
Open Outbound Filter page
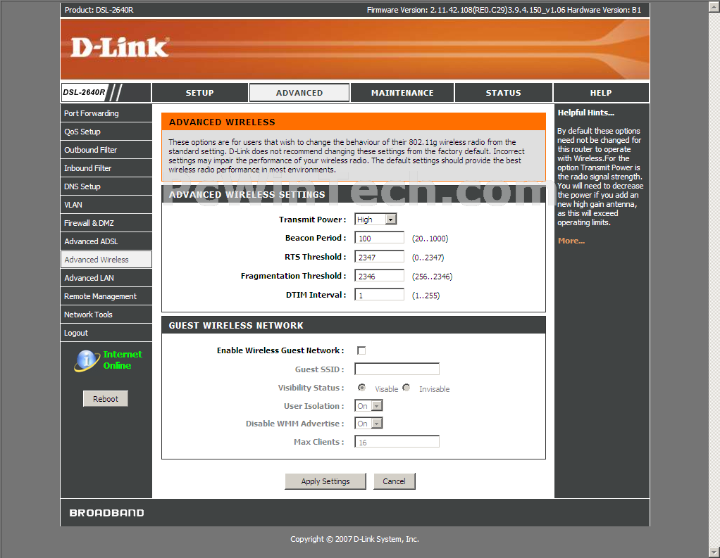coord(106,150)
